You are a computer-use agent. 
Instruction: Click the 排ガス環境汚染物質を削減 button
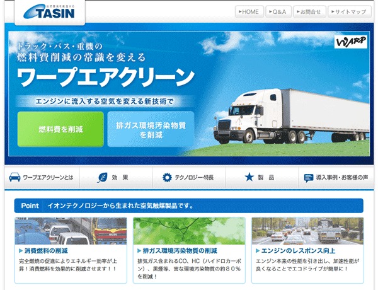point(151,129)
